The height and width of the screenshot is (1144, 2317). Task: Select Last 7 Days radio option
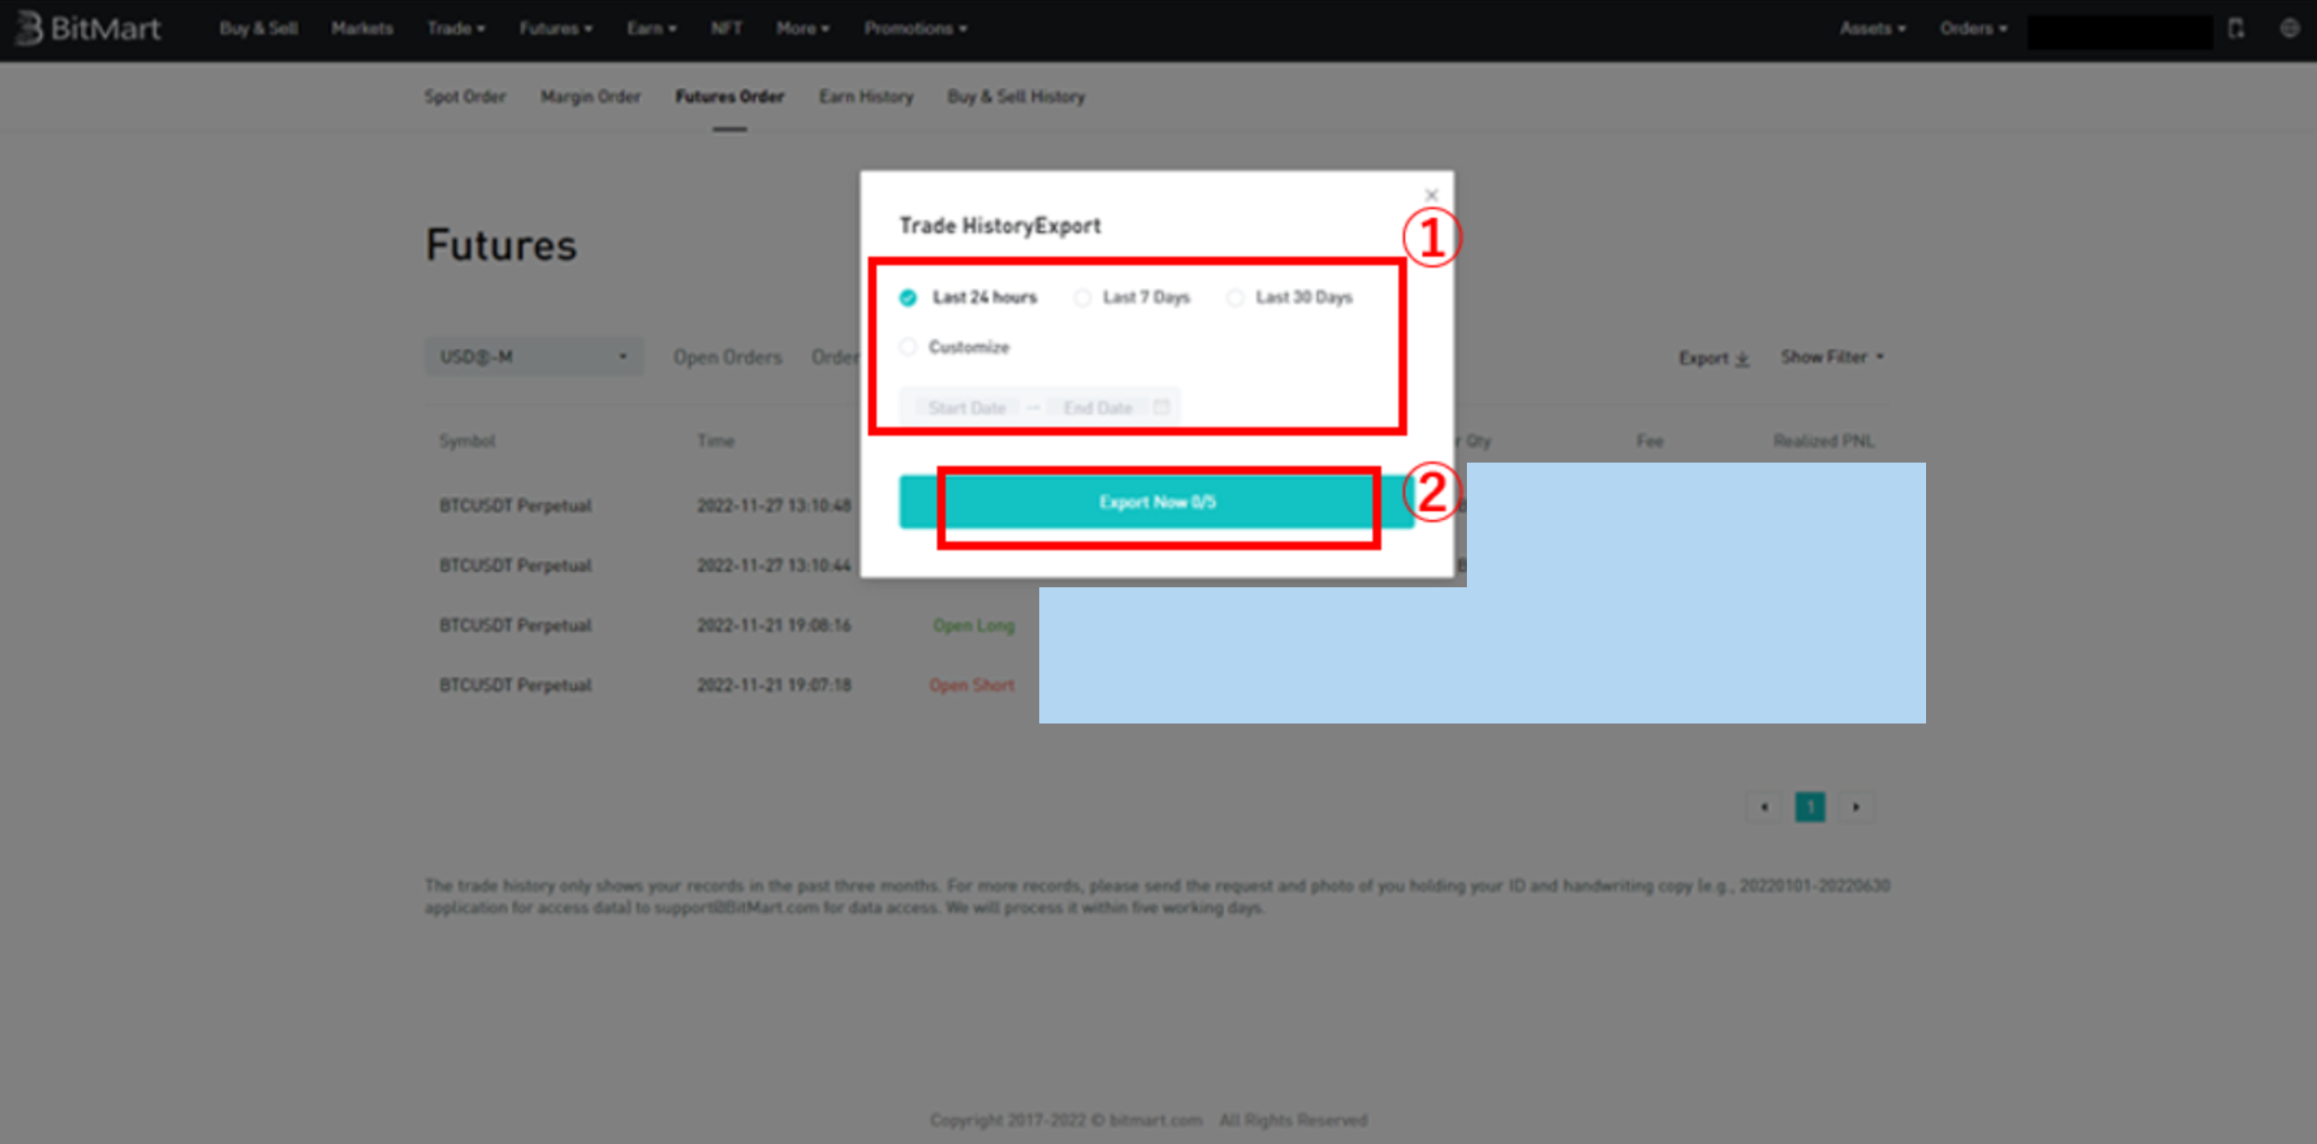[1132, 297]
